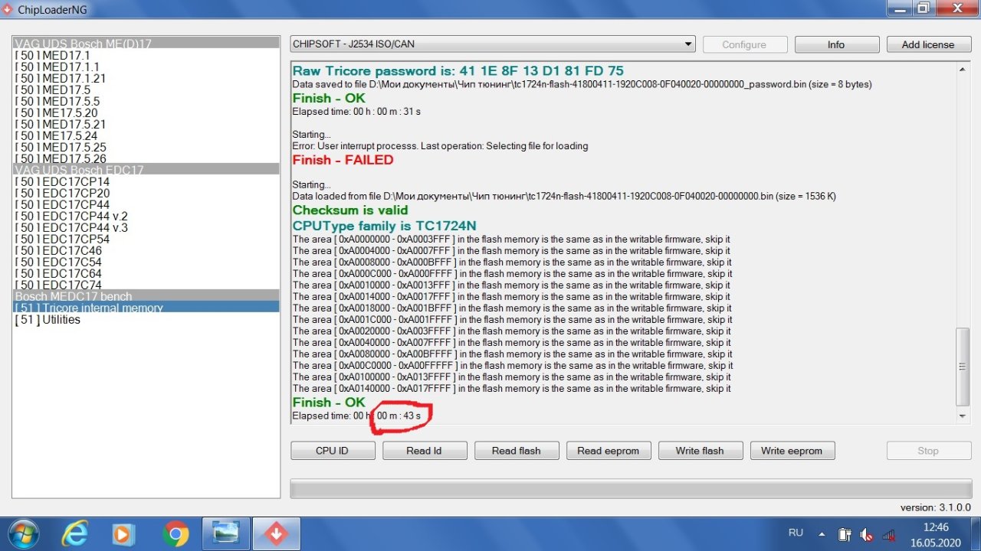Switch to photo viewer taskbar window
The image size is (981, 551).
[226, 533]
